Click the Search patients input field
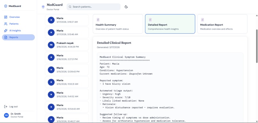 93,7
